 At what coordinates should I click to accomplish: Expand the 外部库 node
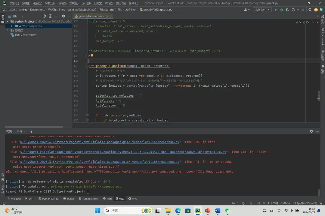click(x=8, y=30)
